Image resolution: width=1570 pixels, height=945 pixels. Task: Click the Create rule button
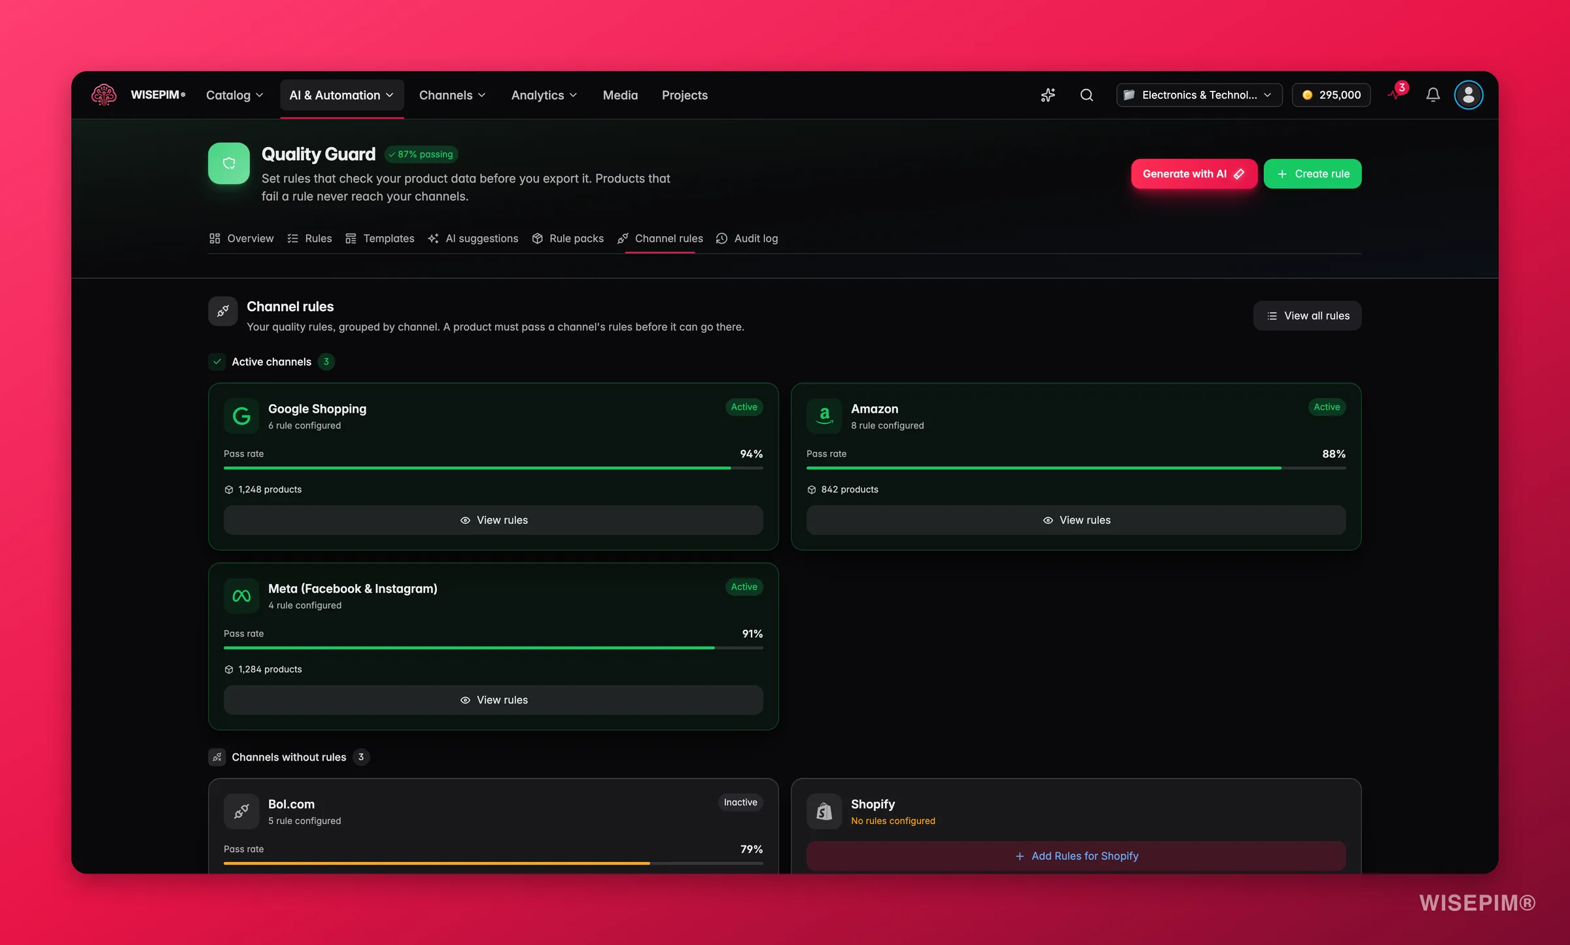pyautogui.click(x=1312, y=174)
